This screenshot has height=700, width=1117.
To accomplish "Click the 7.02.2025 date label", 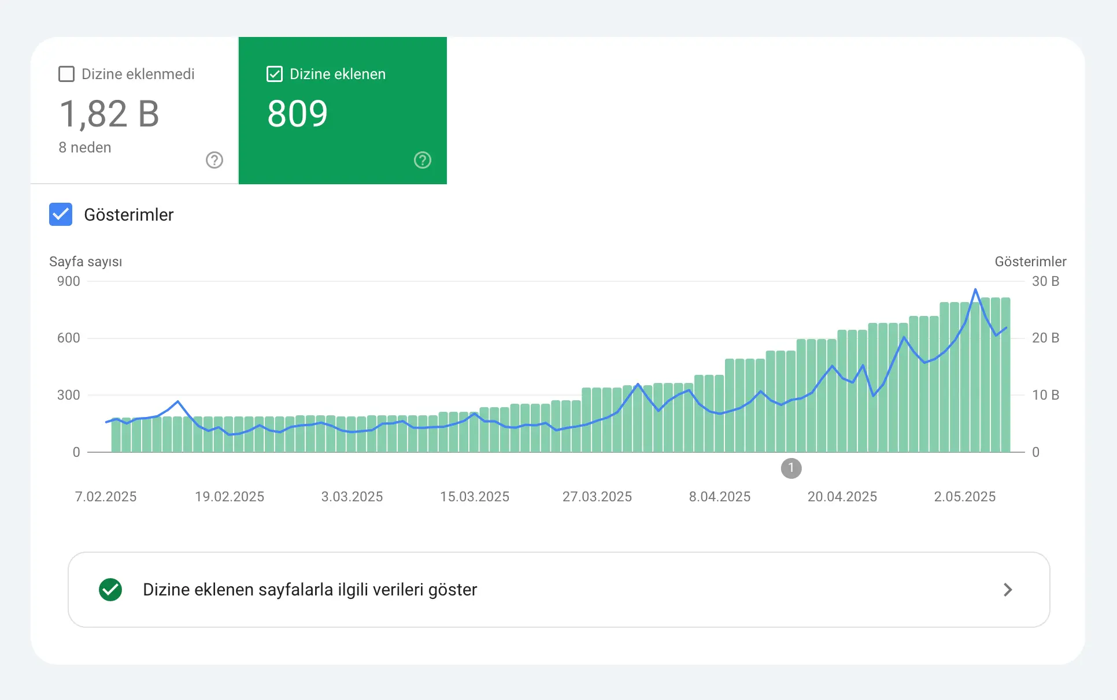I will [x=105, y=496].
